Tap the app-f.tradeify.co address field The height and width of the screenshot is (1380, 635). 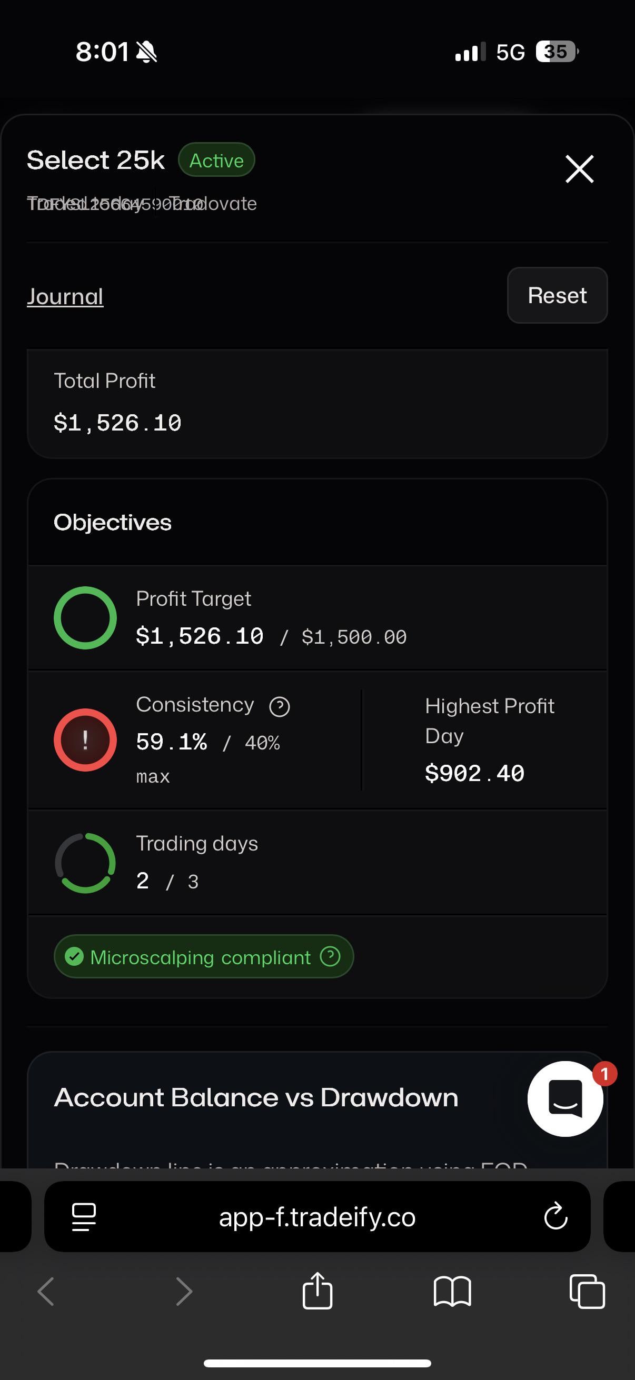(x=317, y=1217)
